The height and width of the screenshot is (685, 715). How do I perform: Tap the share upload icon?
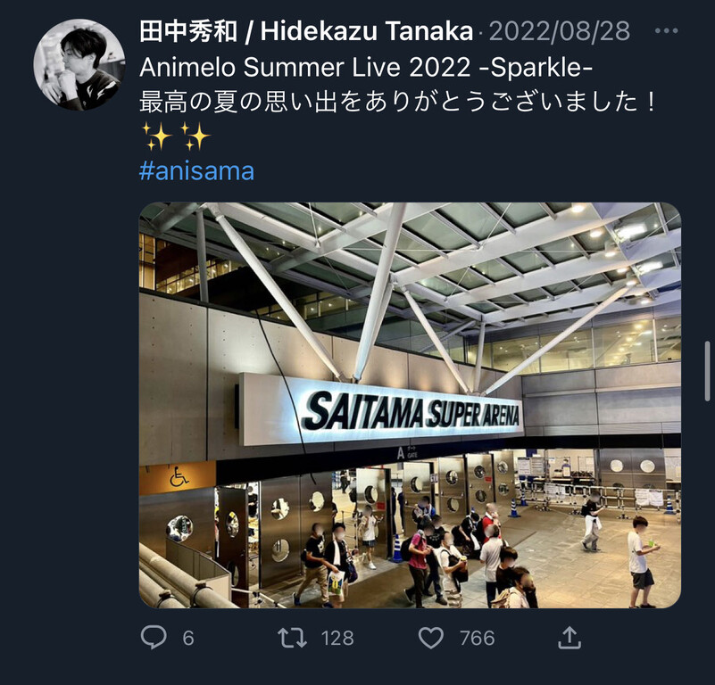[x=570, y=638]
